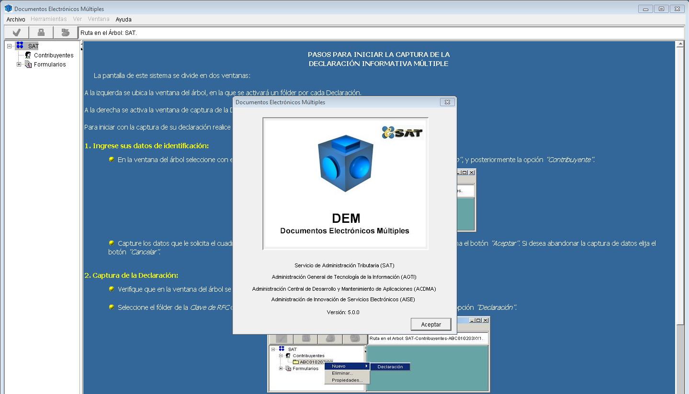Click the Ruta en el Árbol path field
689x394 pixels.
click(381, 33)
